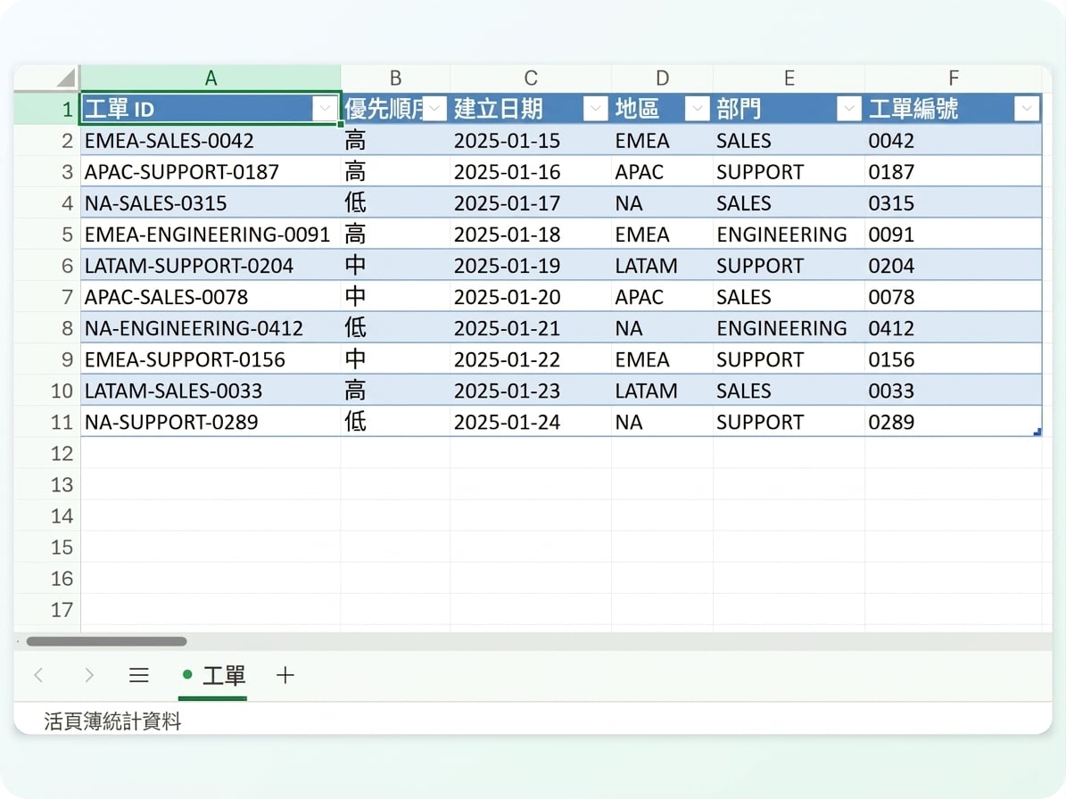The height and width of the screenshot is (799, 1066).
Task: Select the 工單 ID header cell
Action: pyautogui.click(x=211, y=108)
